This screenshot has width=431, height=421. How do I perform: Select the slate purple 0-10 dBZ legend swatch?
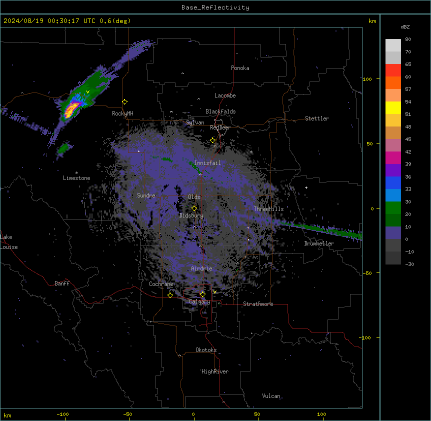coord(393,233)
